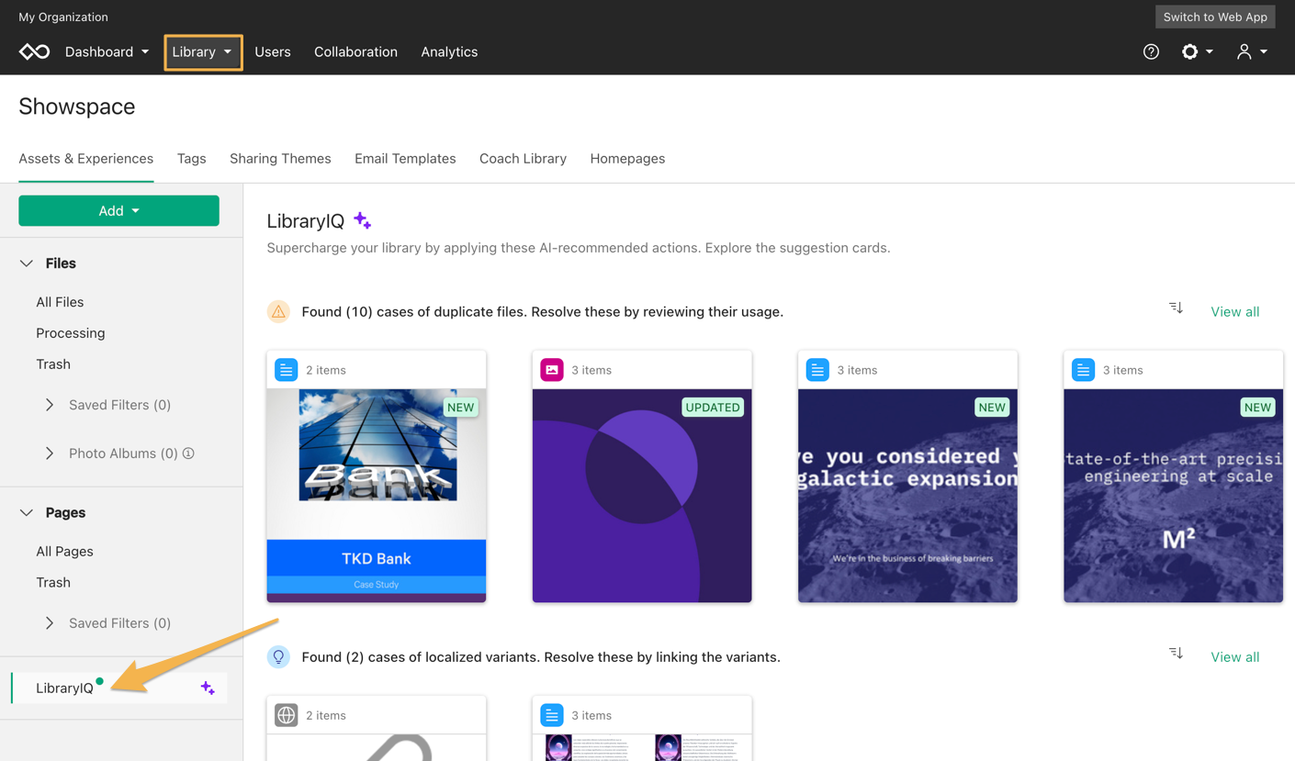Click the UPDATED badge on purple card

[713, 408]
